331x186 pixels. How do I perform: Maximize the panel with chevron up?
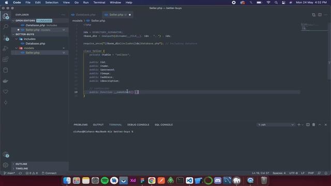(320, 125)
